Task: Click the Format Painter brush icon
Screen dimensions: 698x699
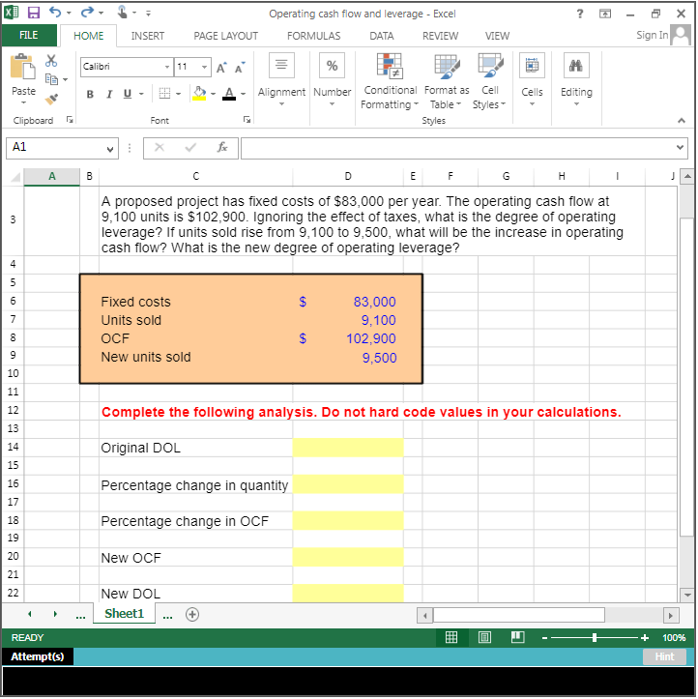Action: [51, 99]
